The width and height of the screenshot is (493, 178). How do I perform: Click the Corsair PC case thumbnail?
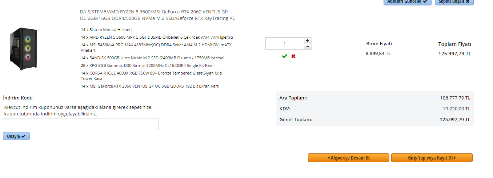click(x=23, y=49)
